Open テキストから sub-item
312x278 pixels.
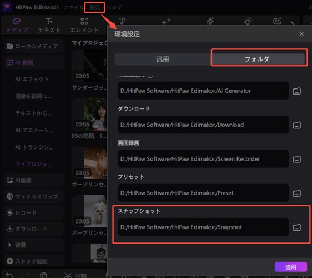tap(33, 113)
